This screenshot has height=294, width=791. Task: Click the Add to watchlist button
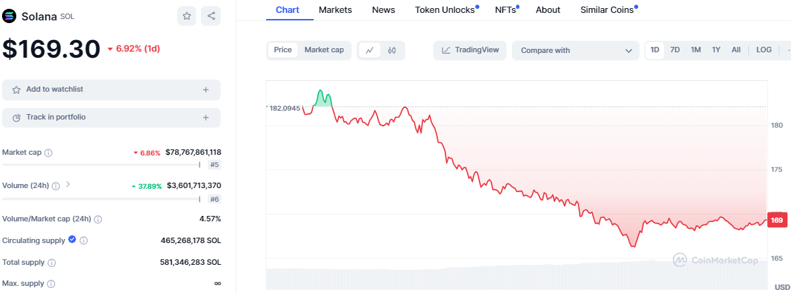111,90
